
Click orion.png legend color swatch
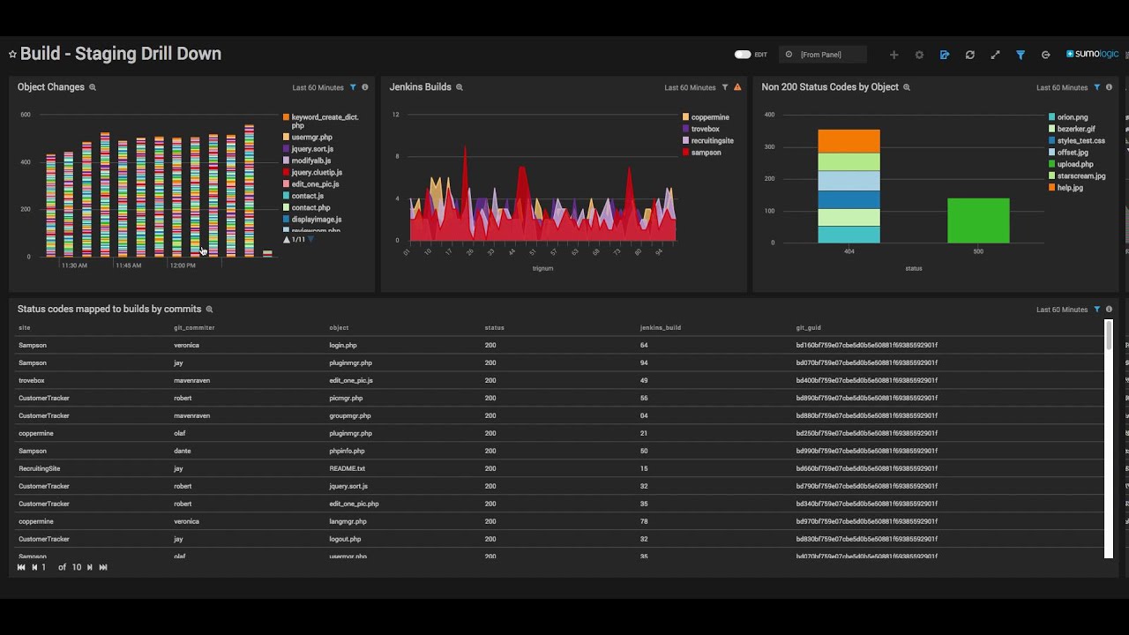(1052, 117)
